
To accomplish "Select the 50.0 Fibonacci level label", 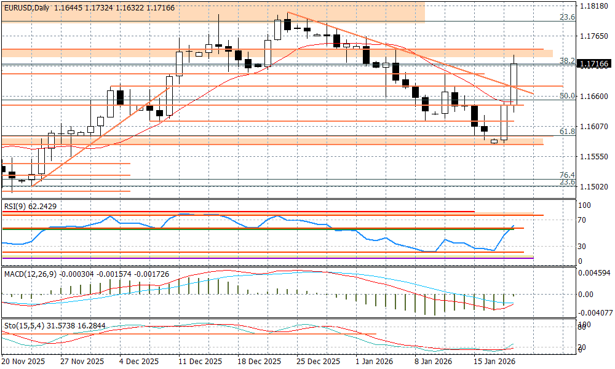I will coord(567,95).
